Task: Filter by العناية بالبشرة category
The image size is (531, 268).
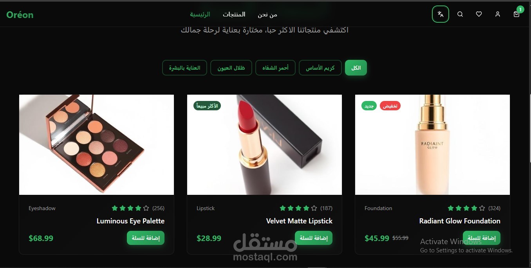Action: (185, 68)
